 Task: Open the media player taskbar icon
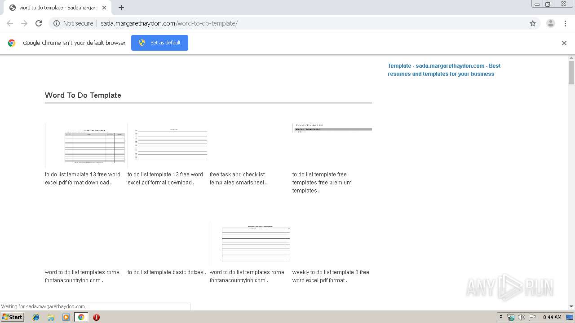pyautogui.click(x=66, y=317)
